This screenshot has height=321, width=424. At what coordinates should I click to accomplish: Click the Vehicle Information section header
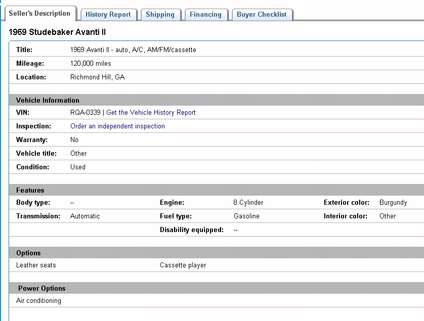tap(217, 100)
